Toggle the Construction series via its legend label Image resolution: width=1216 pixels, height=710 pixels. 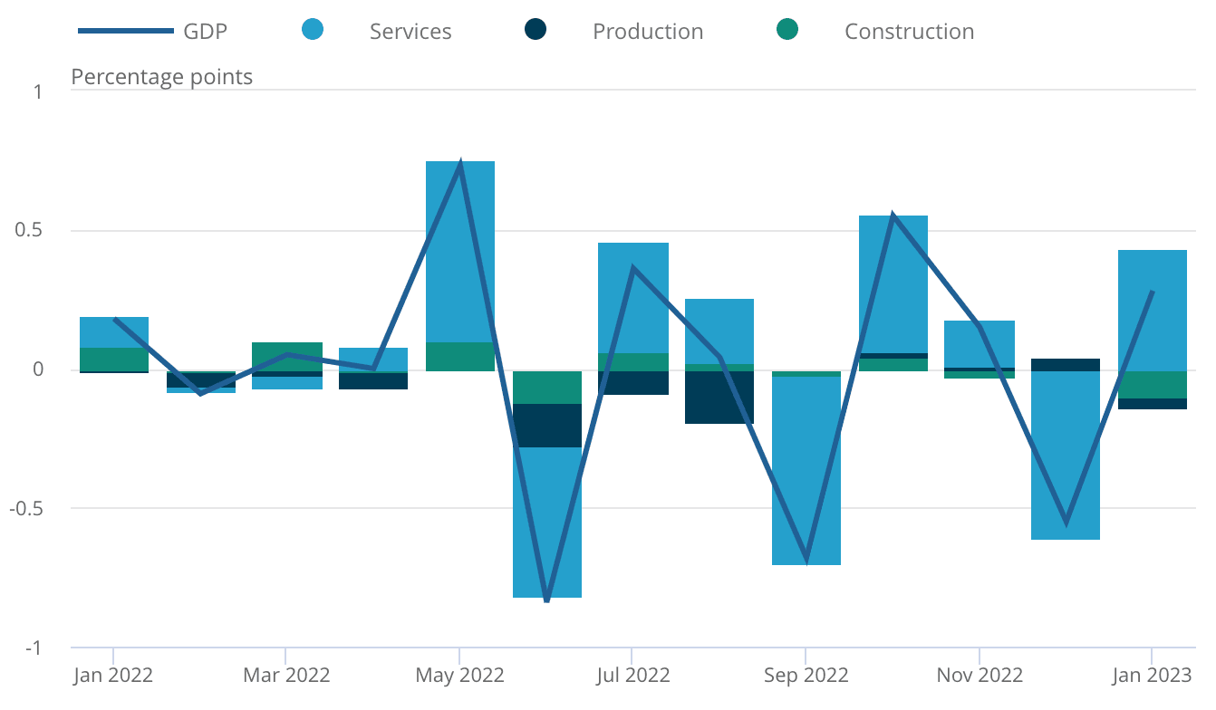point(909,32)
